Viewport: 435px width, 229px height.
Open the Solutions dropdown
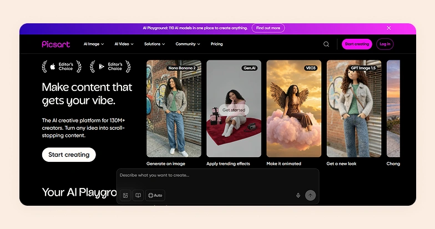154,44
